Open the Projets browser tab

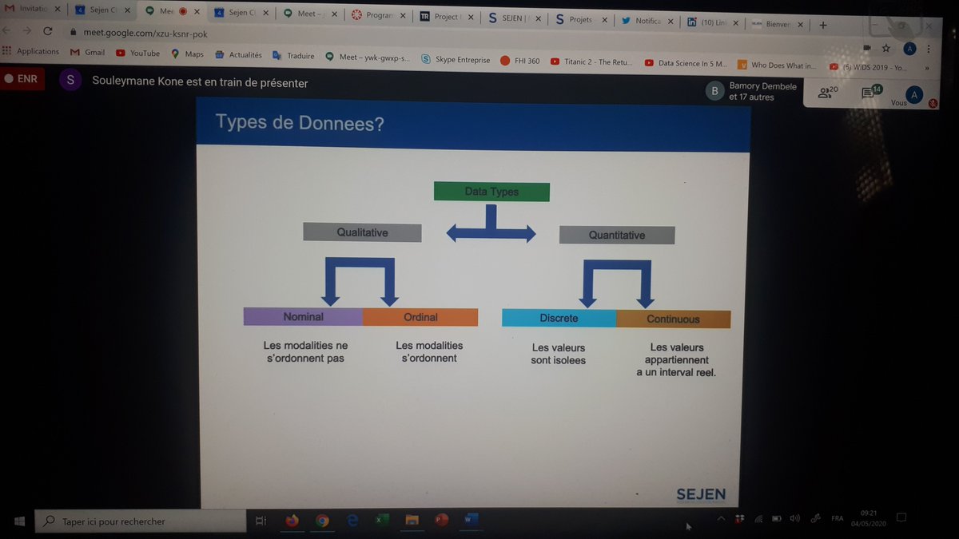pos(581,20)
